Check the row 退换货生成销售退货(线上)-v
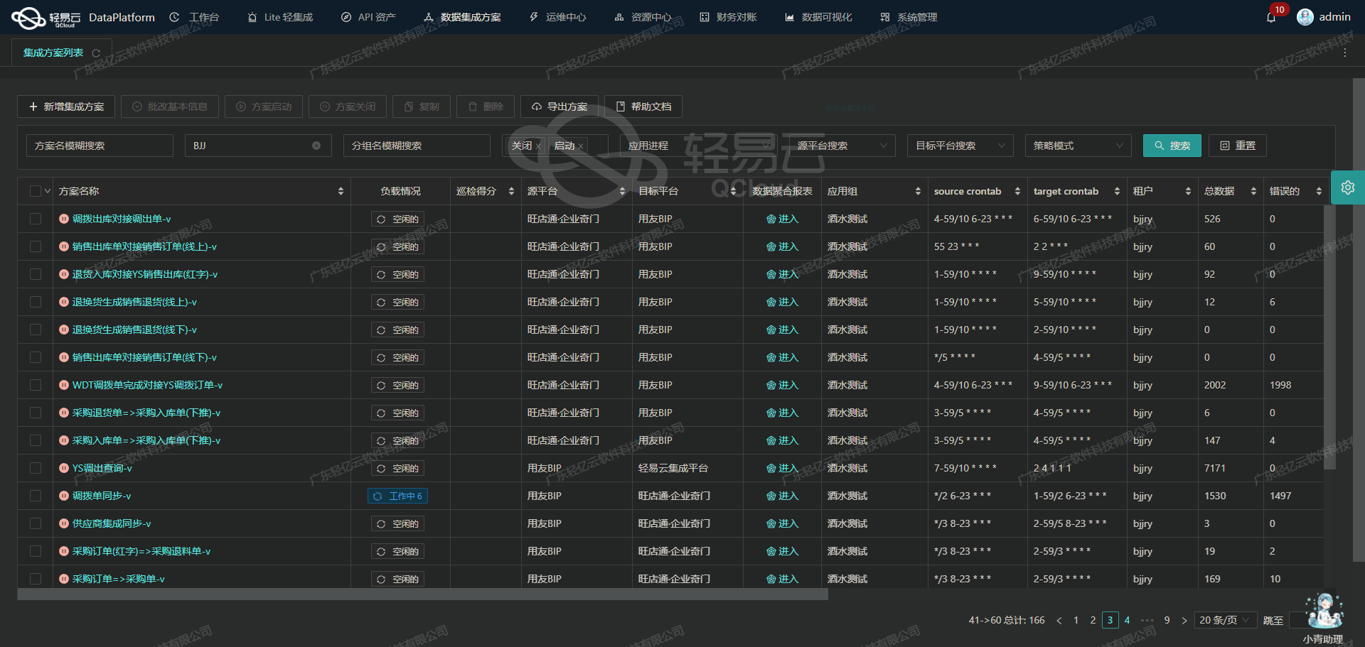 coord(36,302)
